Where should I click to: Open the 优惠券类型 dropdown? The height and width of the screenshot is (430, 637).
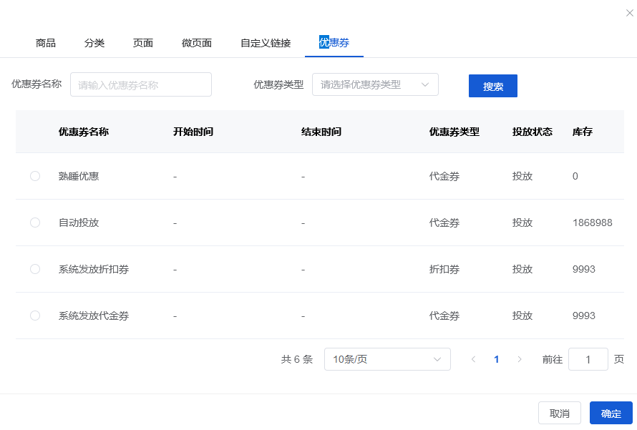375,84
